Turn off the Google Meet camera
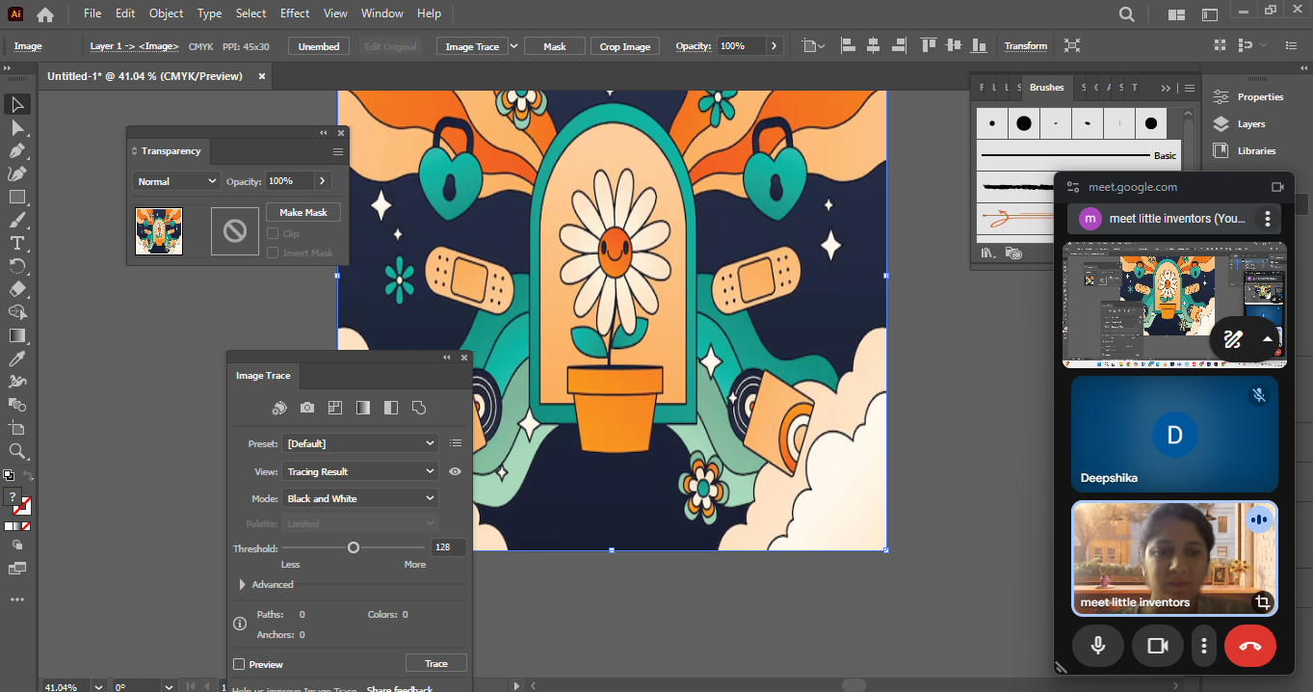Viewport: 1313px width, 692px height. (x=1157, y=646)
